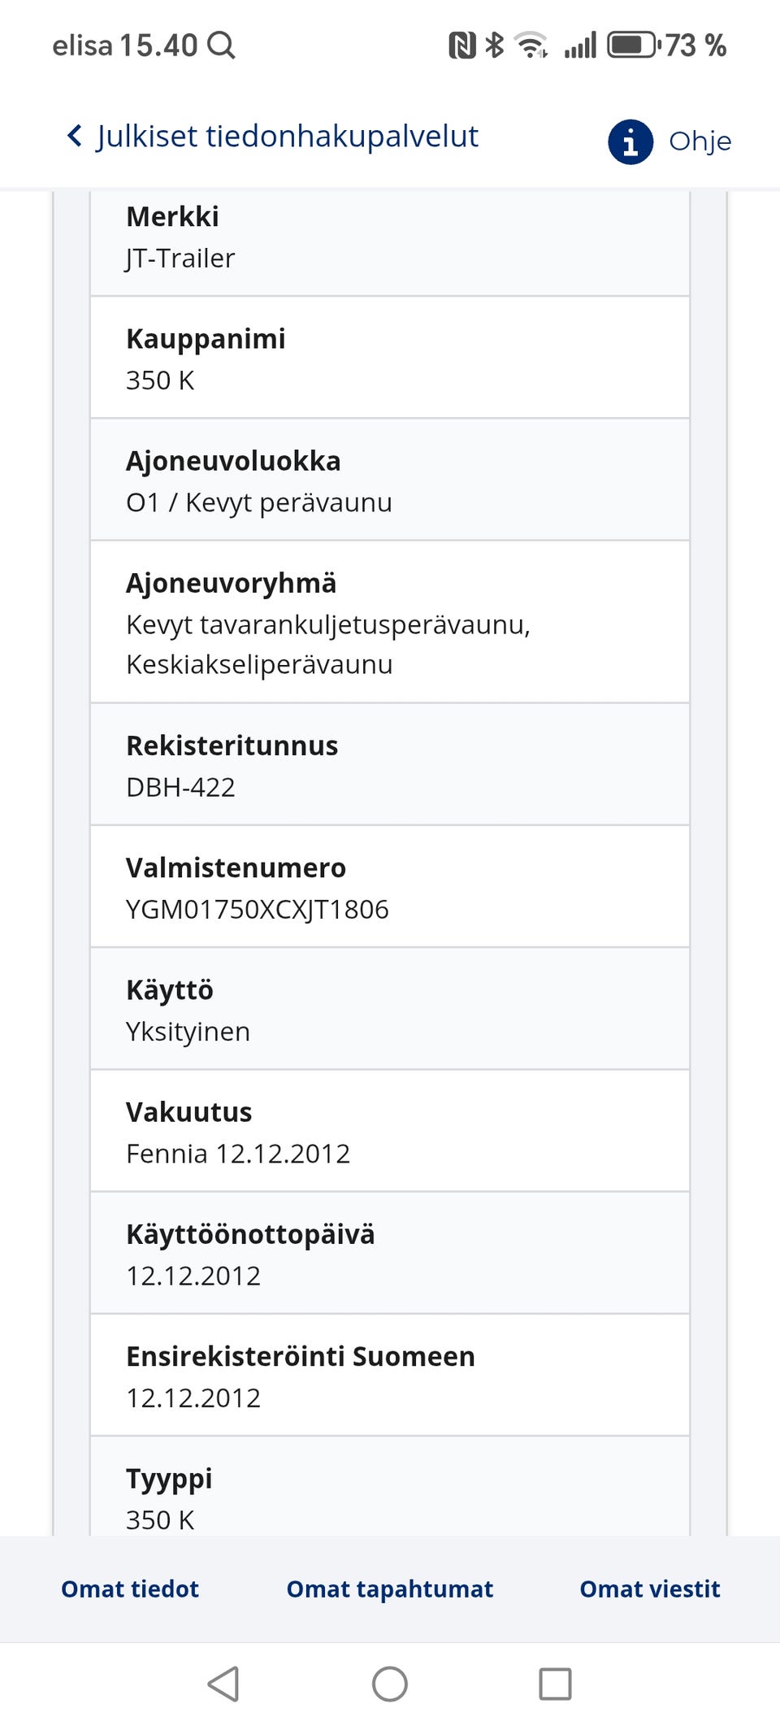Tap the Ohje info icon
This screenshot has height=1726, width=780.
(630, 141)
